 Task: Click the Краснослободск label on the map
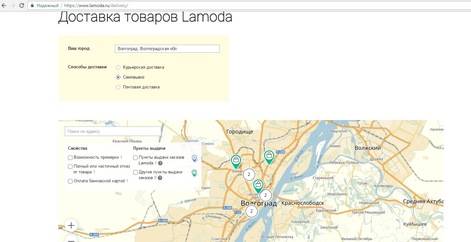point(303,203)
